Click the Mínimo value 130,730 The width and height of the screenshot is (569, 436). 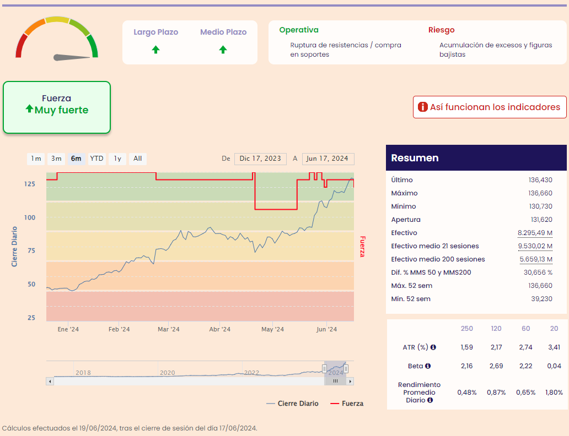[540, 206]
